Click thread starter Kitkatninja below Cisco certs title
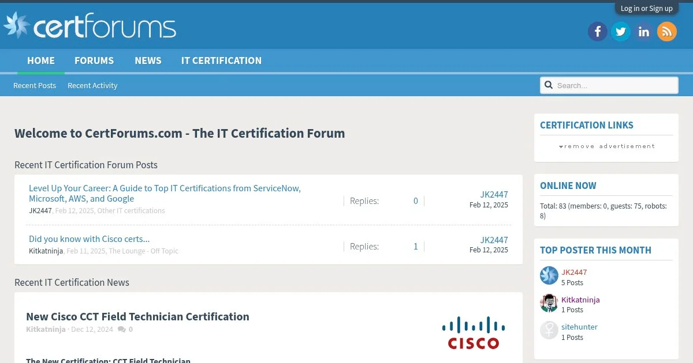 46,251
